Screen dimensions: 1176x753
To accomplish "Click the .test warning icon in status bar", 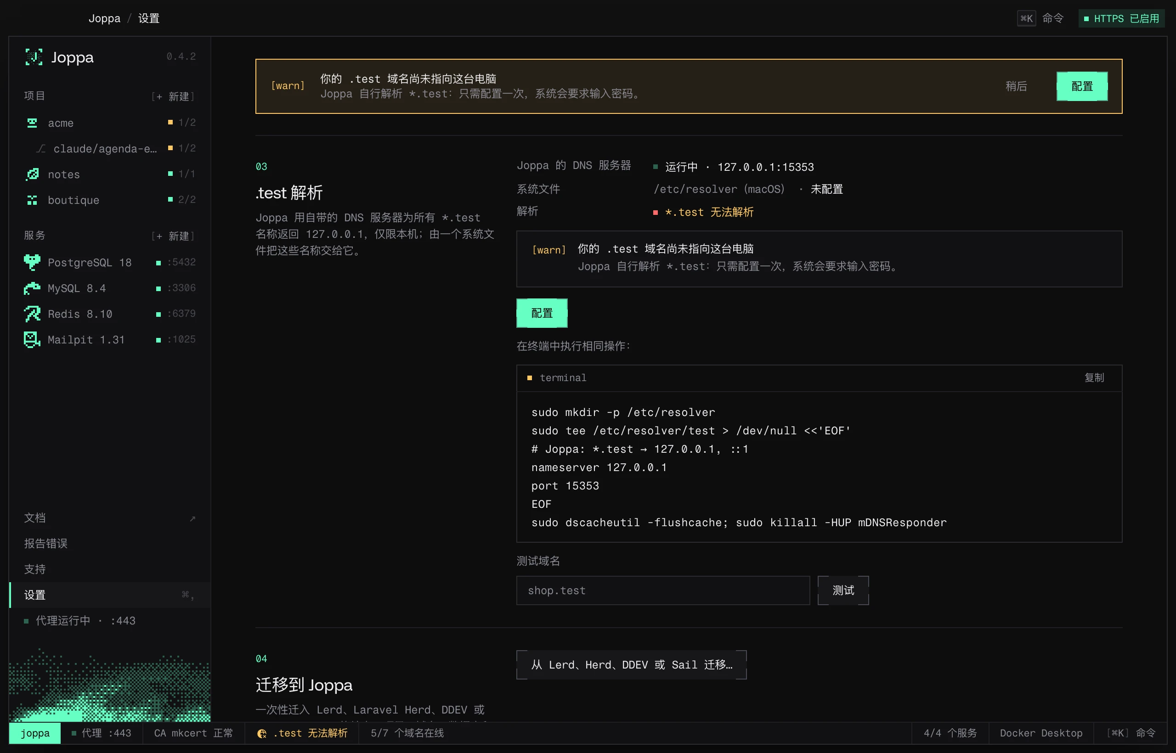I will pyautogui.click(x=262, y=733).
